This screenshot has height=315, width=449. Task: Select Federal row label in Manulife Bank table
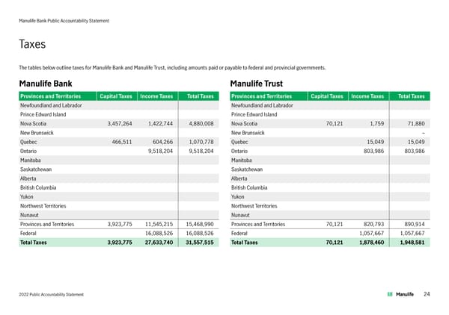click(31, 232)
